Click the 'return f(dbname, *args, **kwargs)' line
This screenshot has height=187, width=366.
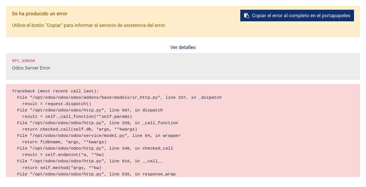(x=64, y=142)
